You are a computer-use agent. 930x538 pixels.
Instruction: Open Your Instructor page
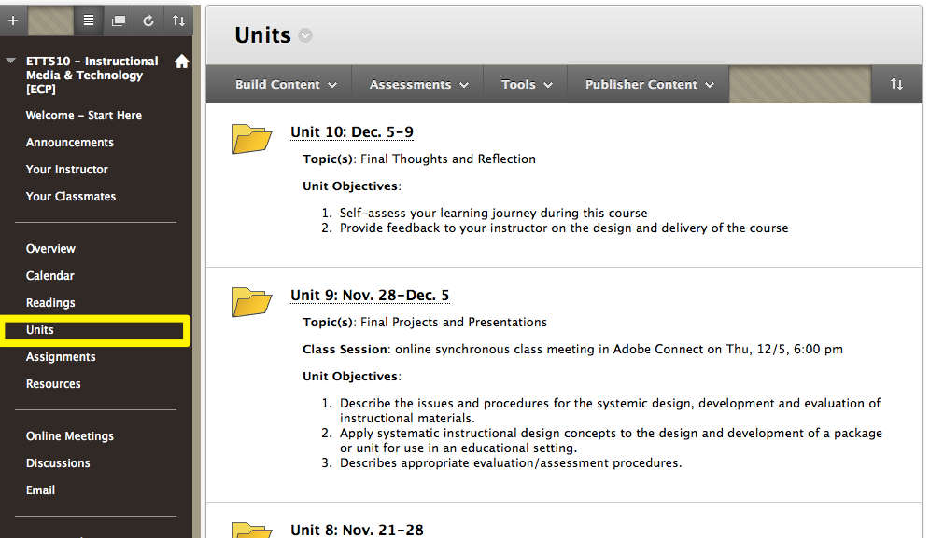coord(67,170)
